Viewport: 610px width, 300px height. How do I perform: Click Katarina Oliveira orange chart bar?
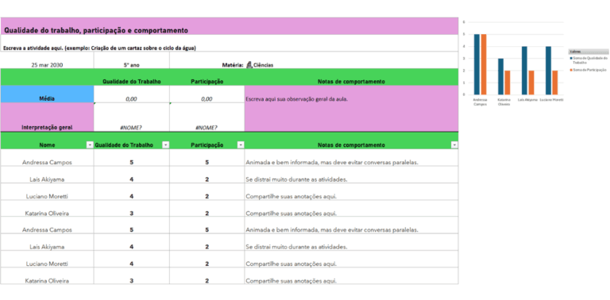[508, 83]
